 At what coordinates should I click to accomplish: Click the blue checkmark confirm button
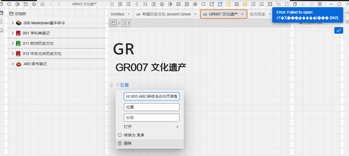(x=339, y=30)
